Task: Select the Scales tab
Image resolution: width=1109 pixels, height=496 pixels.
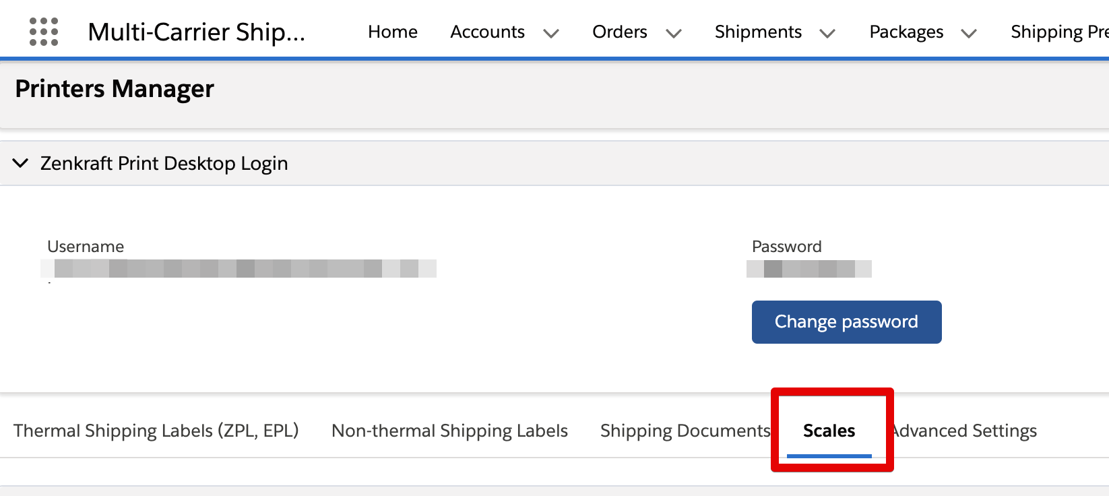Action: 829,431
